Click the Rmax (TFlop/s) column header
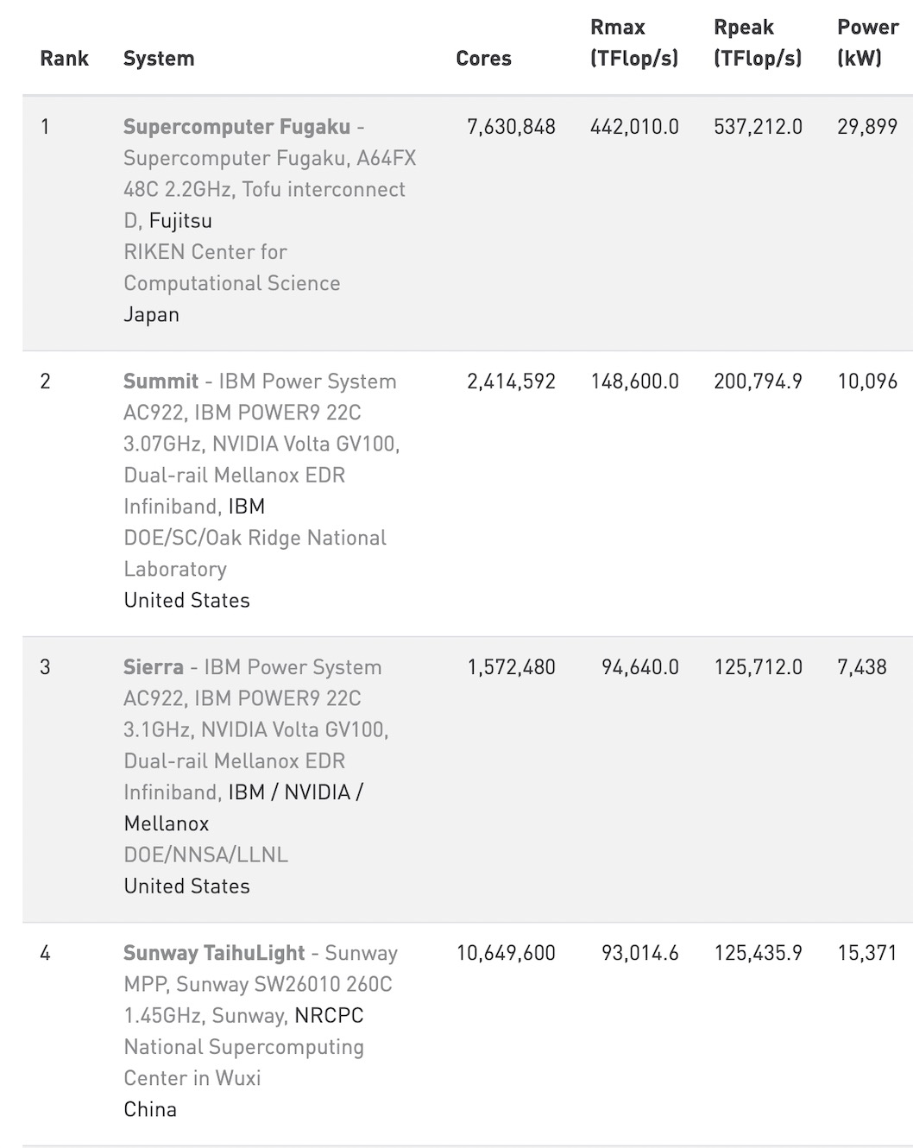This screenshot has height=1148, width=913. [x=634, y=43]
